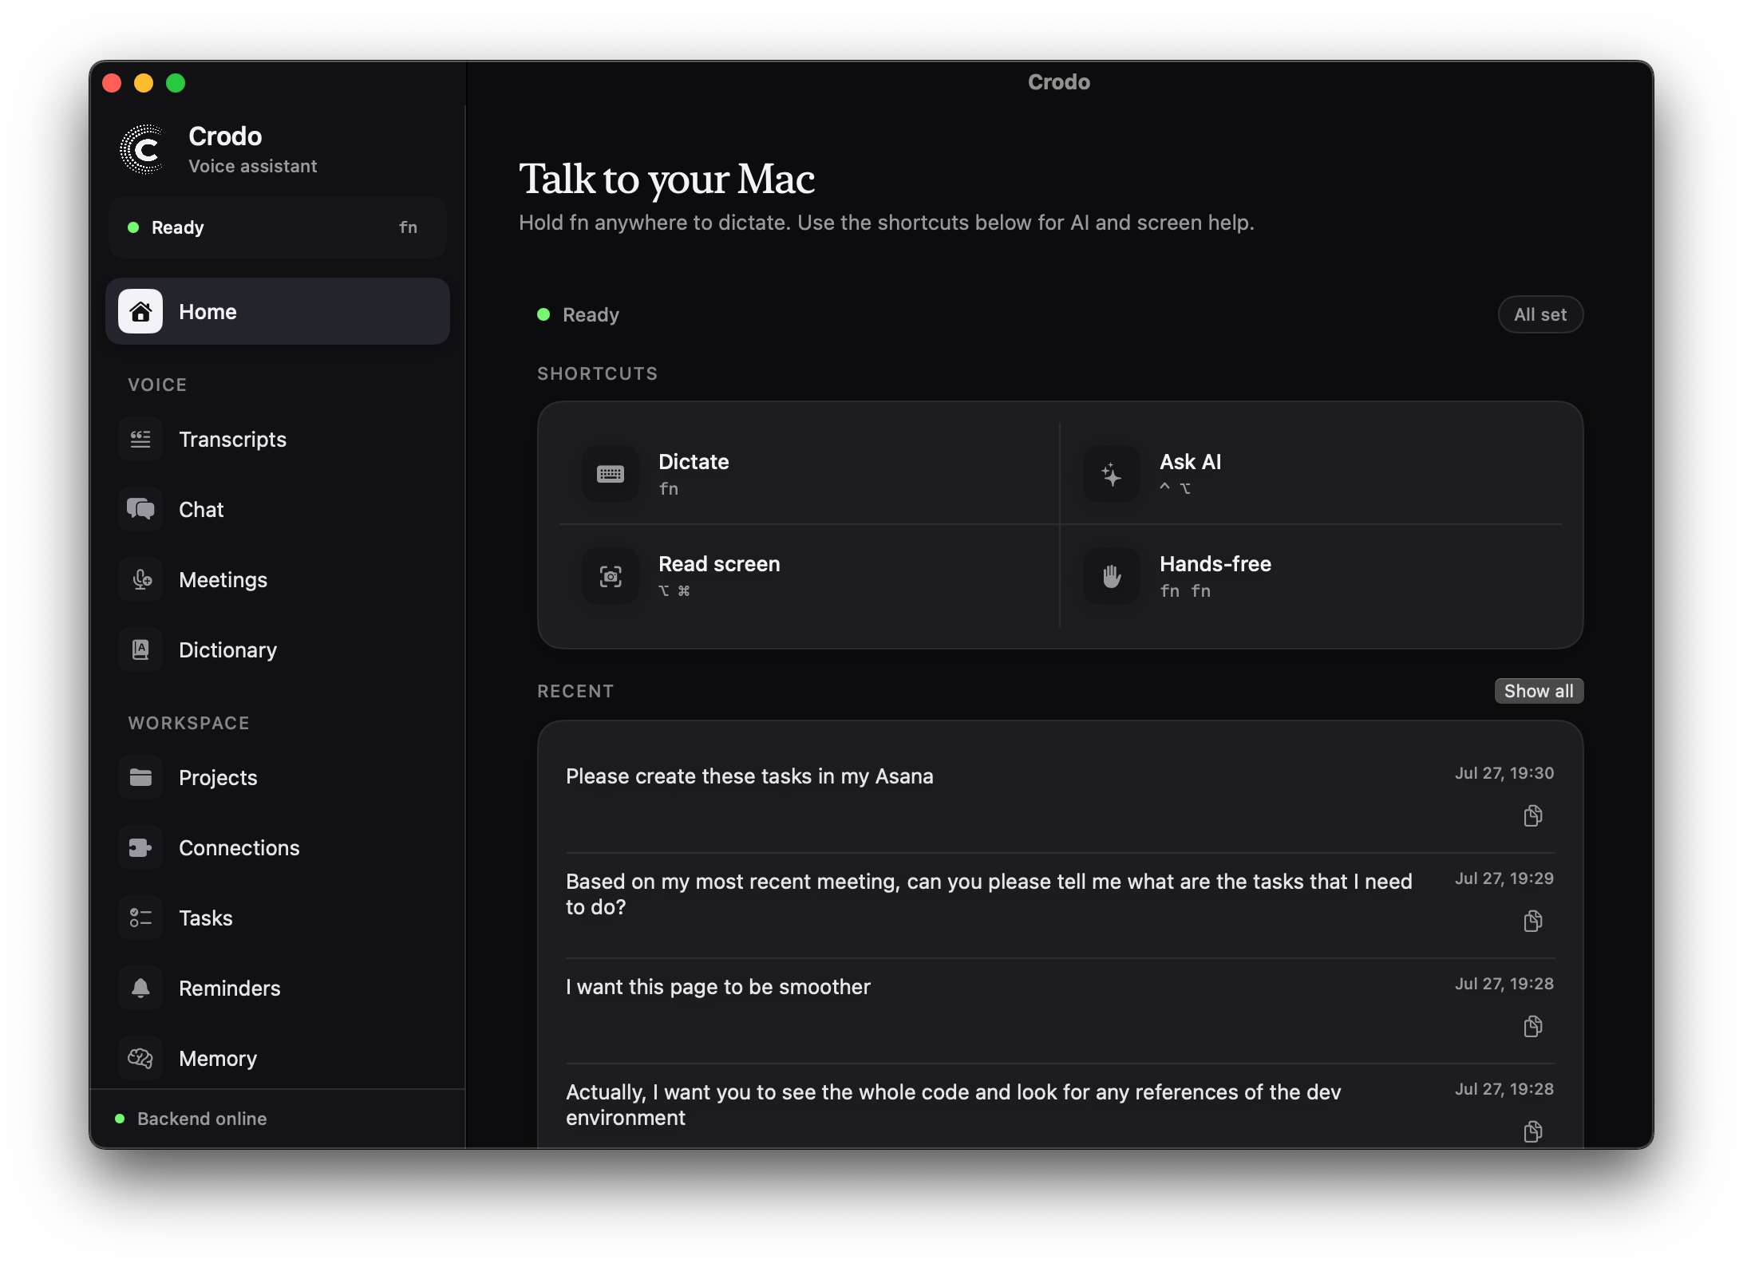
Task: Copy the 'Actually, I want you to see' transcript
Action: click(x=1533, y=1131)
